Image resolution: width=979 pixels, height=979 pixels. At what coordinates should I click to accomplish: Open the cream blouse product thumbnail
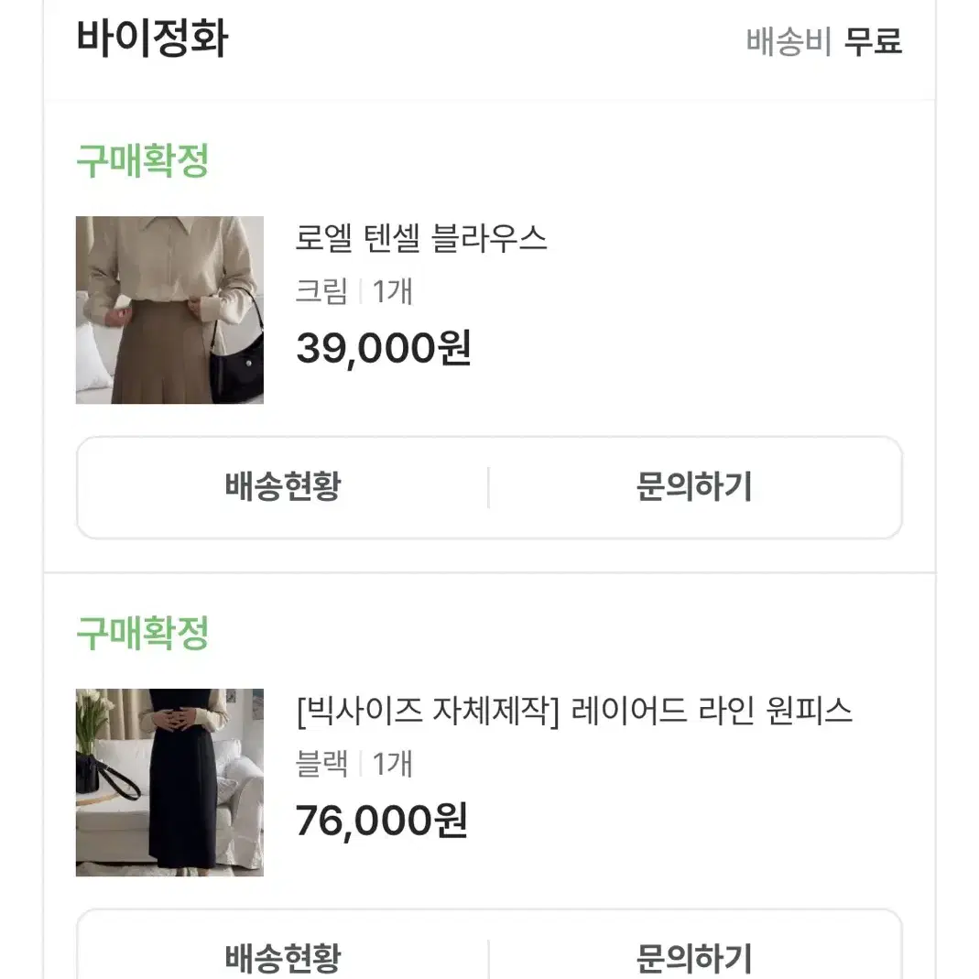coord(169,310)
